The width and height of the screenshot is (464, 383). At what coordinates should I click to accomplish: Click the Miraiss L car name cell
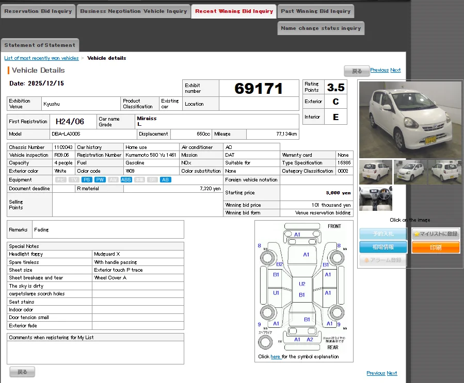pyautogui.click(x=217, y=122)
